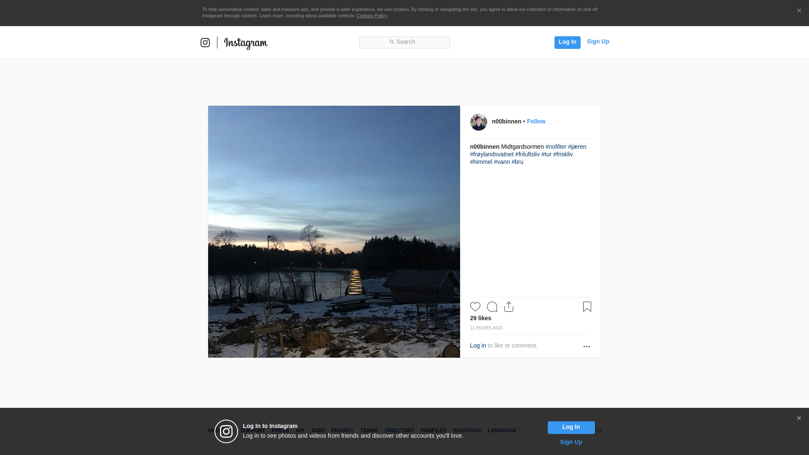Share the post using share icon

click(x=509, y=307)
